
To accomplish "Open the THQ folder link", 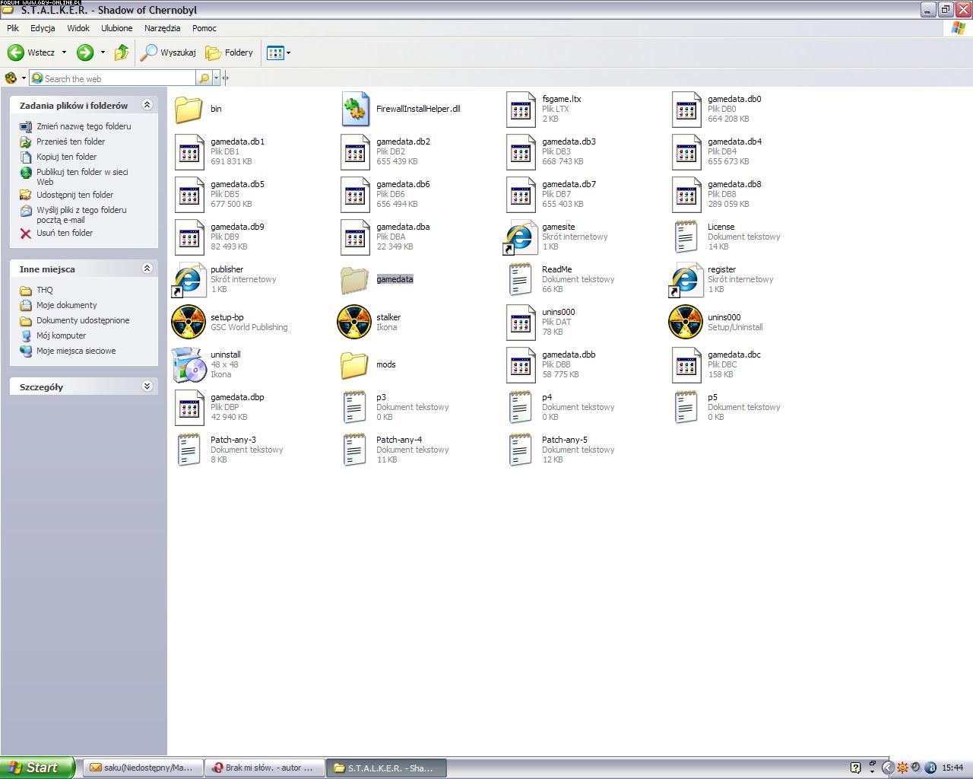I will [x=45, y=290].
